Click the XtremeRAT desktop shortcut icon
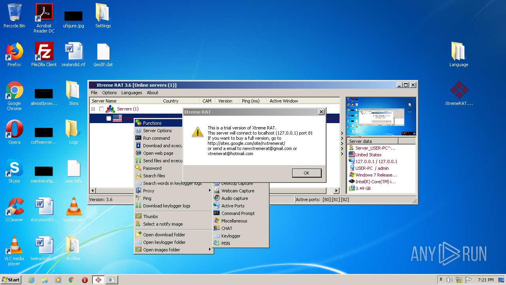 pyautogui.click(x=459, y=90)
